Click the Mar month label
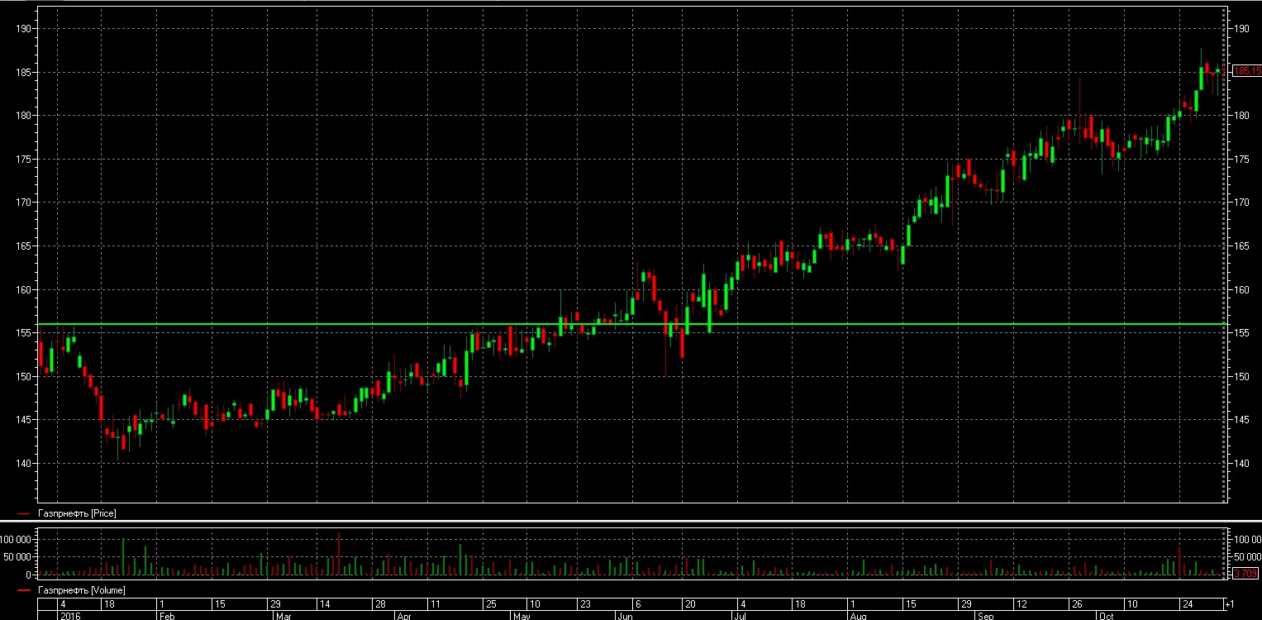Image resolution: width=1262 pixels, height=620 pixels. [283, 616]
